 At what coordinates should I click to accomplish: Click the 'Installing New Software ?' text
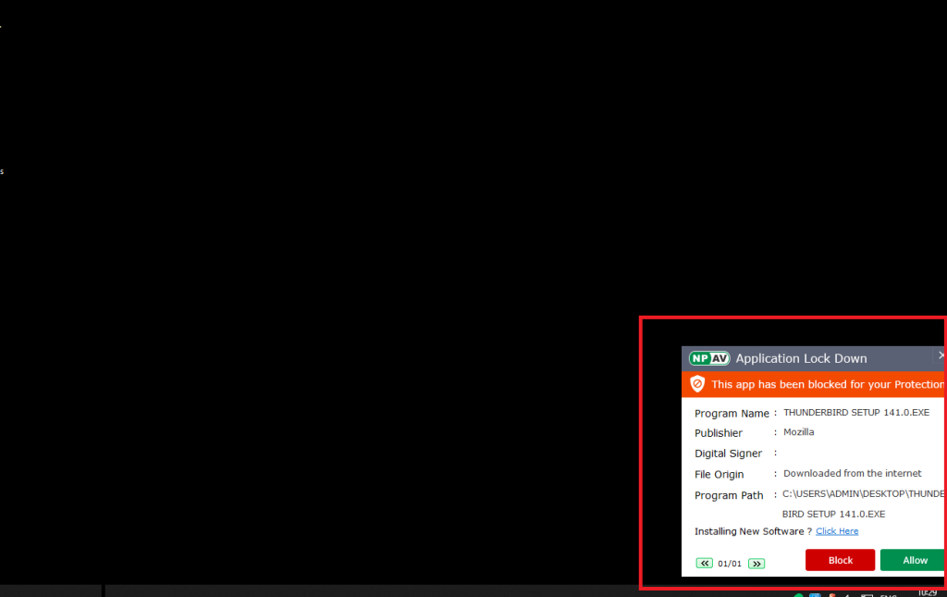point(753,531)
